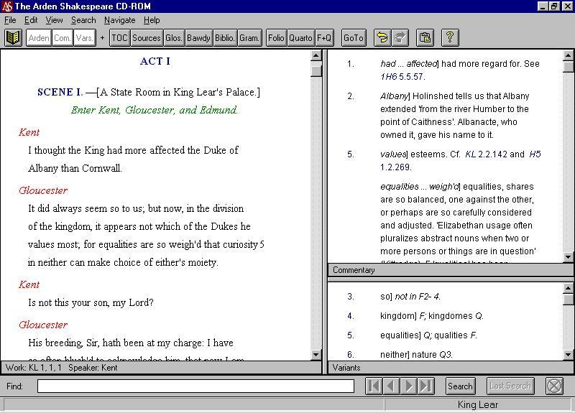Click commentary note 5 'values] esteems'
575x413 pixels.
(461, 160)
